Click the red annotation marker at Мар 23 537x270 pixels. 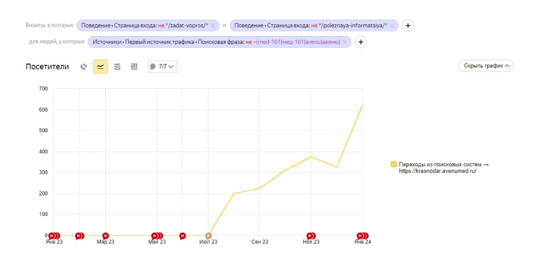[105, 236]
